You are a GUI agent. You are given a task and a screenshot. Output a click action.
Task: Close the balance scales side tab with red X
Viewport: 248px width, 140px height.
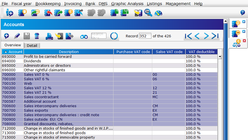(x=244, y=41)
